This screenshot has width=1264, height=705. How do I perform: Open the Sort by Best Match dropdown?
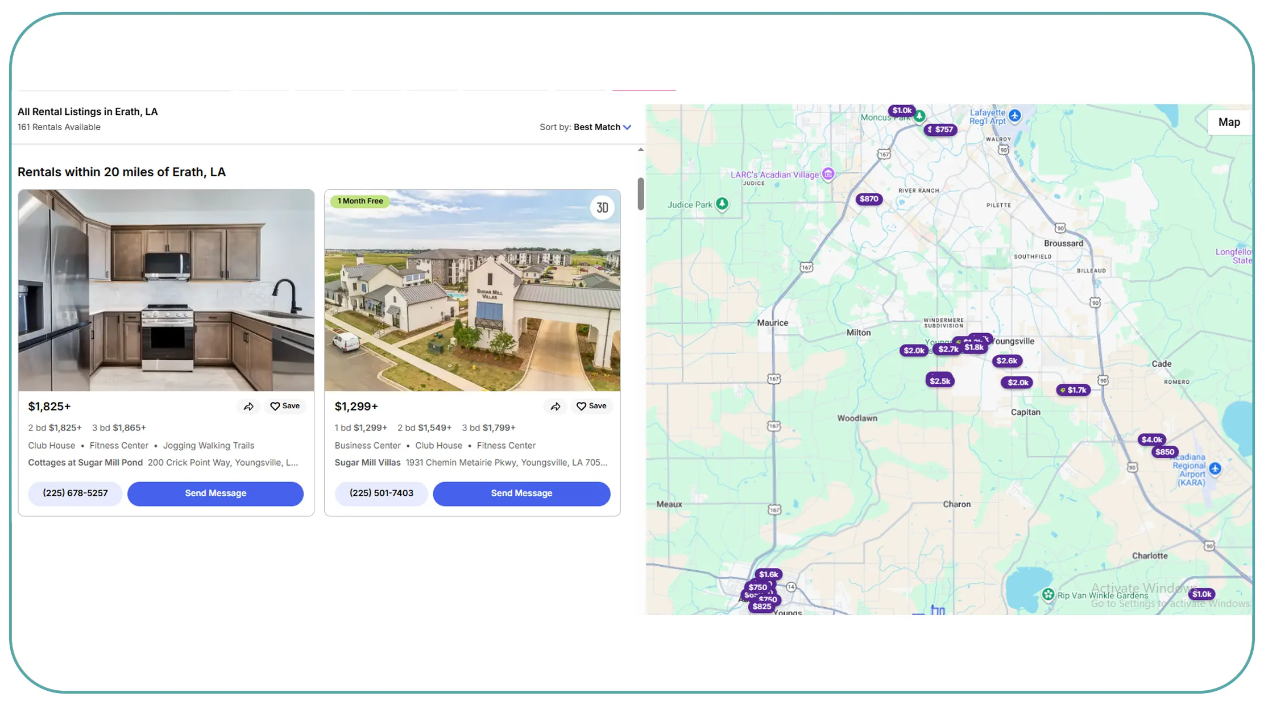(x=585, y=127)
